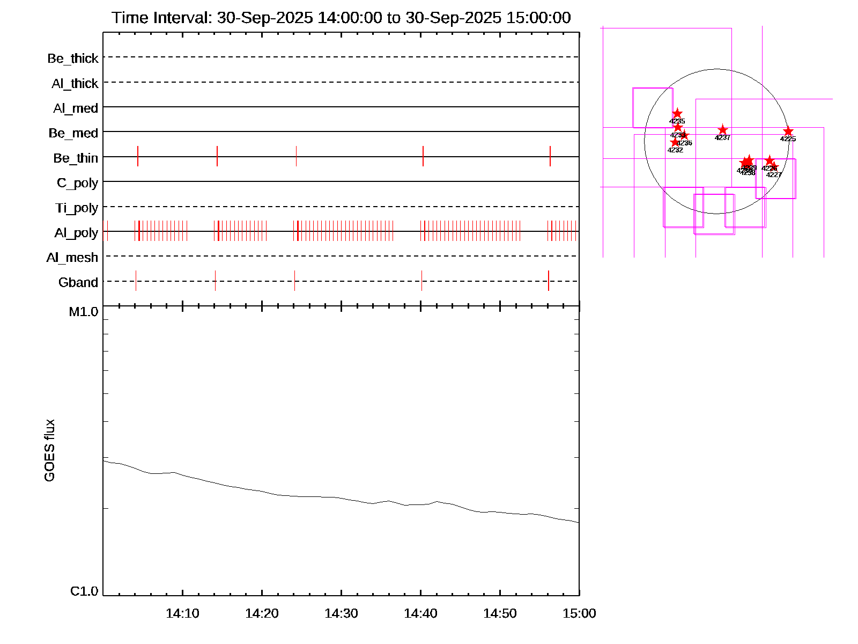The width and height of the screenshot is (858, 644).
Task: Click the 14:30 time axis label
Action: 341,613
